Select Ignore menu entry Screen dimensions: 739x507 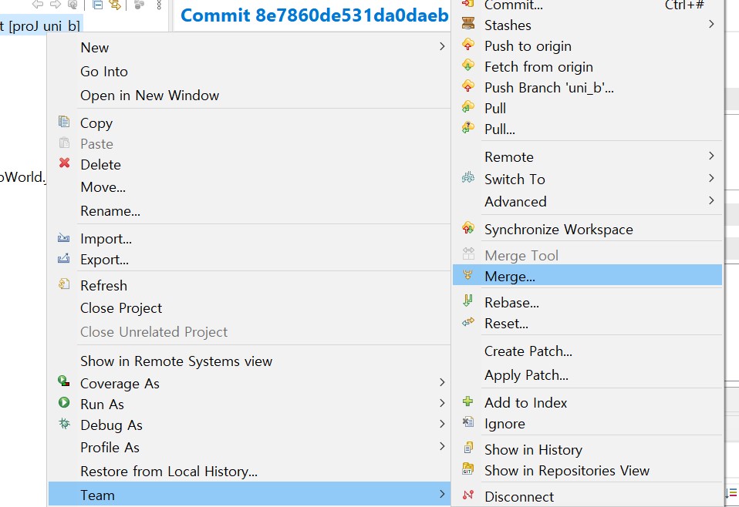click(587, 424)
